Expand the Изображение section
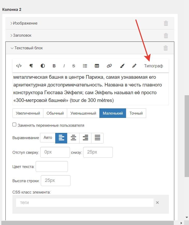189x225 pixels. point(24,23)
